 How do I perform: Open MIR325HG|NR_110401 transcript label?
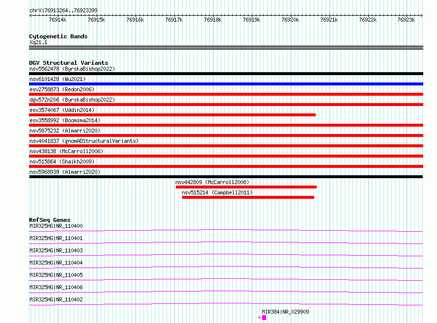(x=56, y=238)
